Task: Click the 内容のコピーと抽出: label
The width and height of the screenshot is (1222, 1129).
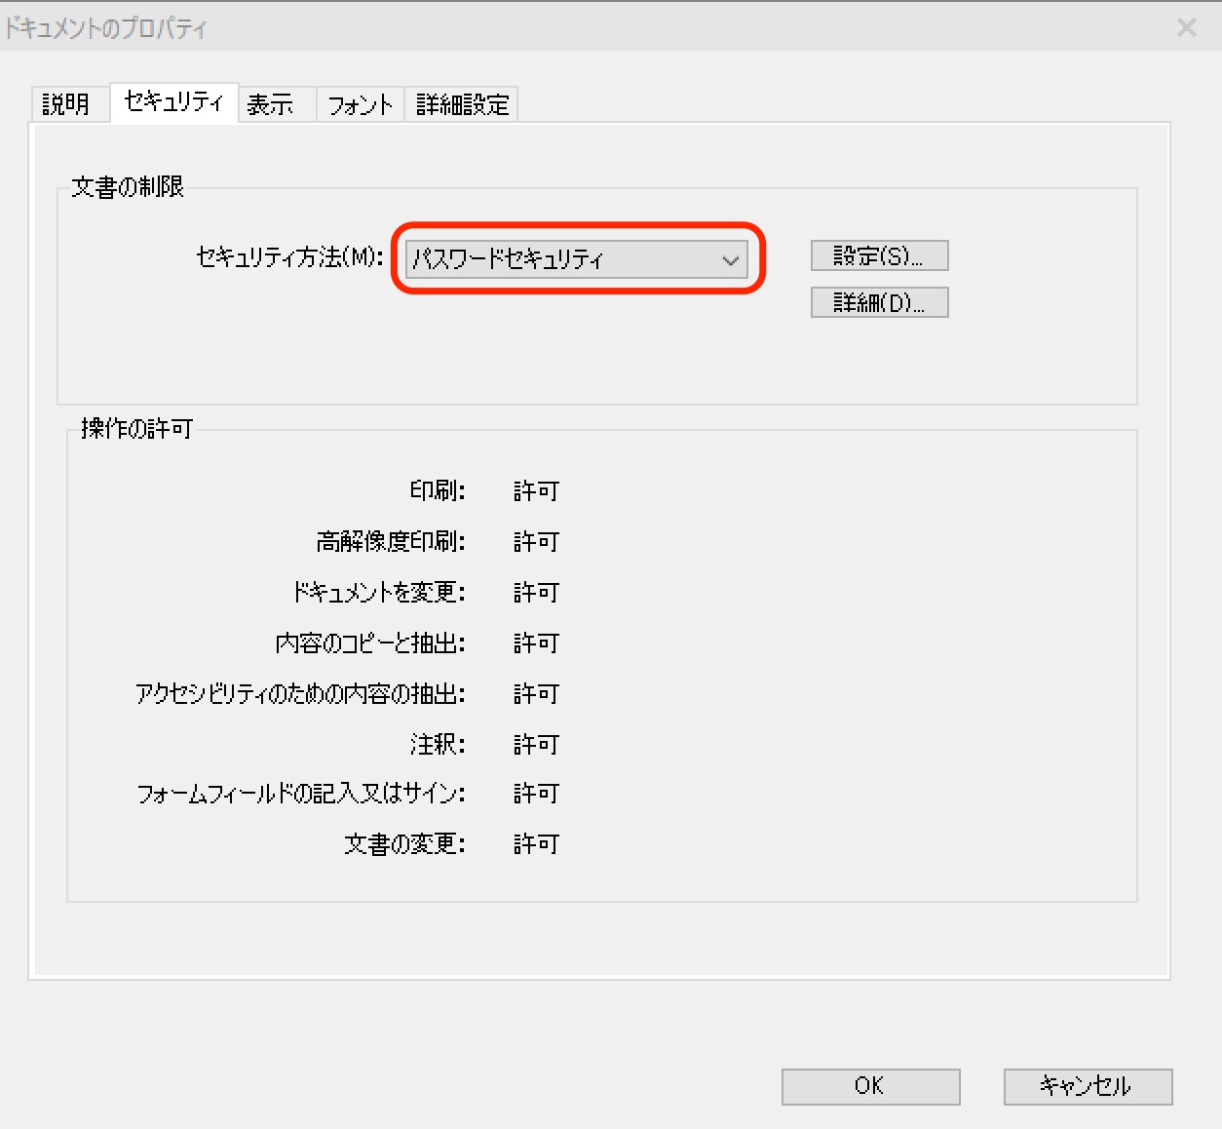Action: point(370,642)
